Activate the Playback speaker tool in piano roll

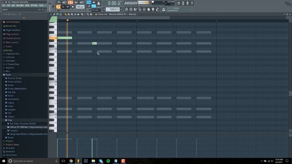pos(91,14)
